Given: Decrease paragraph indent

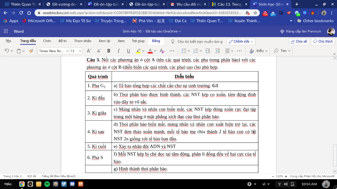Looking at the screenshot, I should (x=208, y=51).
